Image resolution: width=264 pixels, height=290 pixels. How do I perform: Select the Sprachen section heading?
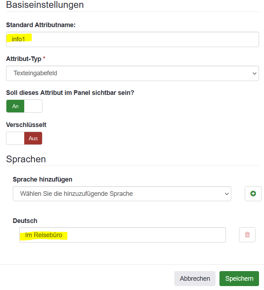pos(26,159)
